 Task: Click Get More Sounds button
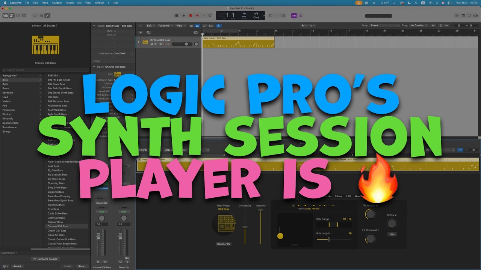[x=45, y=259]
